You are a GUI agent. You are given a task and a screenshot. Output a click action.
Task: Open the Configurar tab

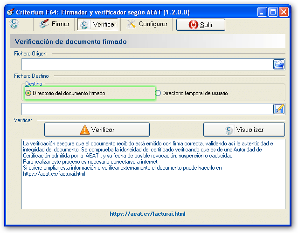click(x=147, y=24)
